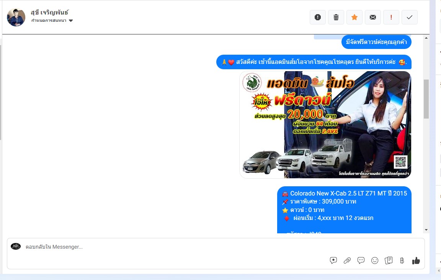
Task: Mark conversation unread with envelope icon
Action: [372, 17]
